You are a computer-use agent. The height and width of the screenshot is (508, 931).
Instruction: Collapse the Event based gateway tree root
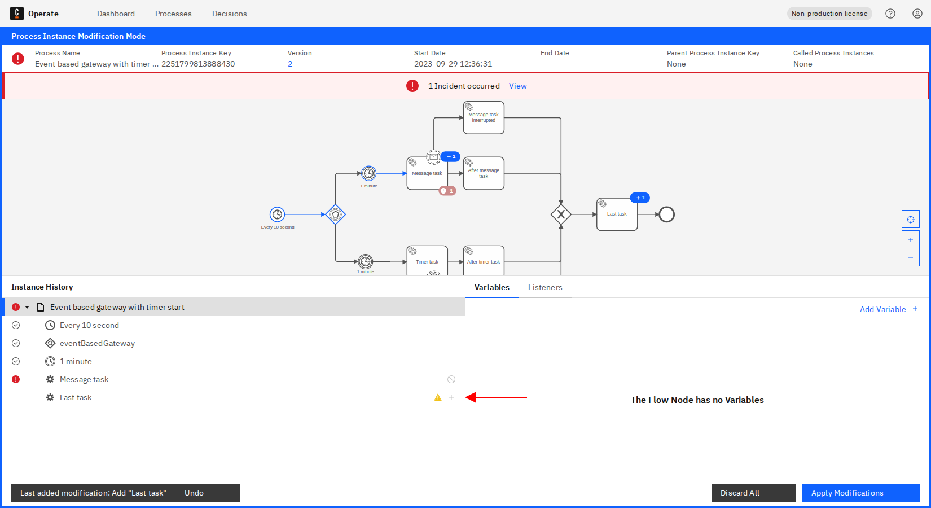tap(27, 307)
